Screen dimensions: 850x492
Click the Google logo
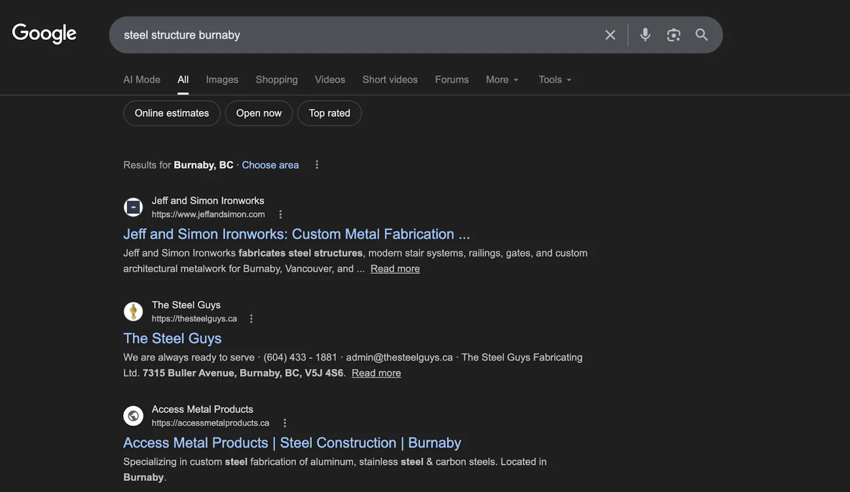pyautogui.click(x=45, y=33)
